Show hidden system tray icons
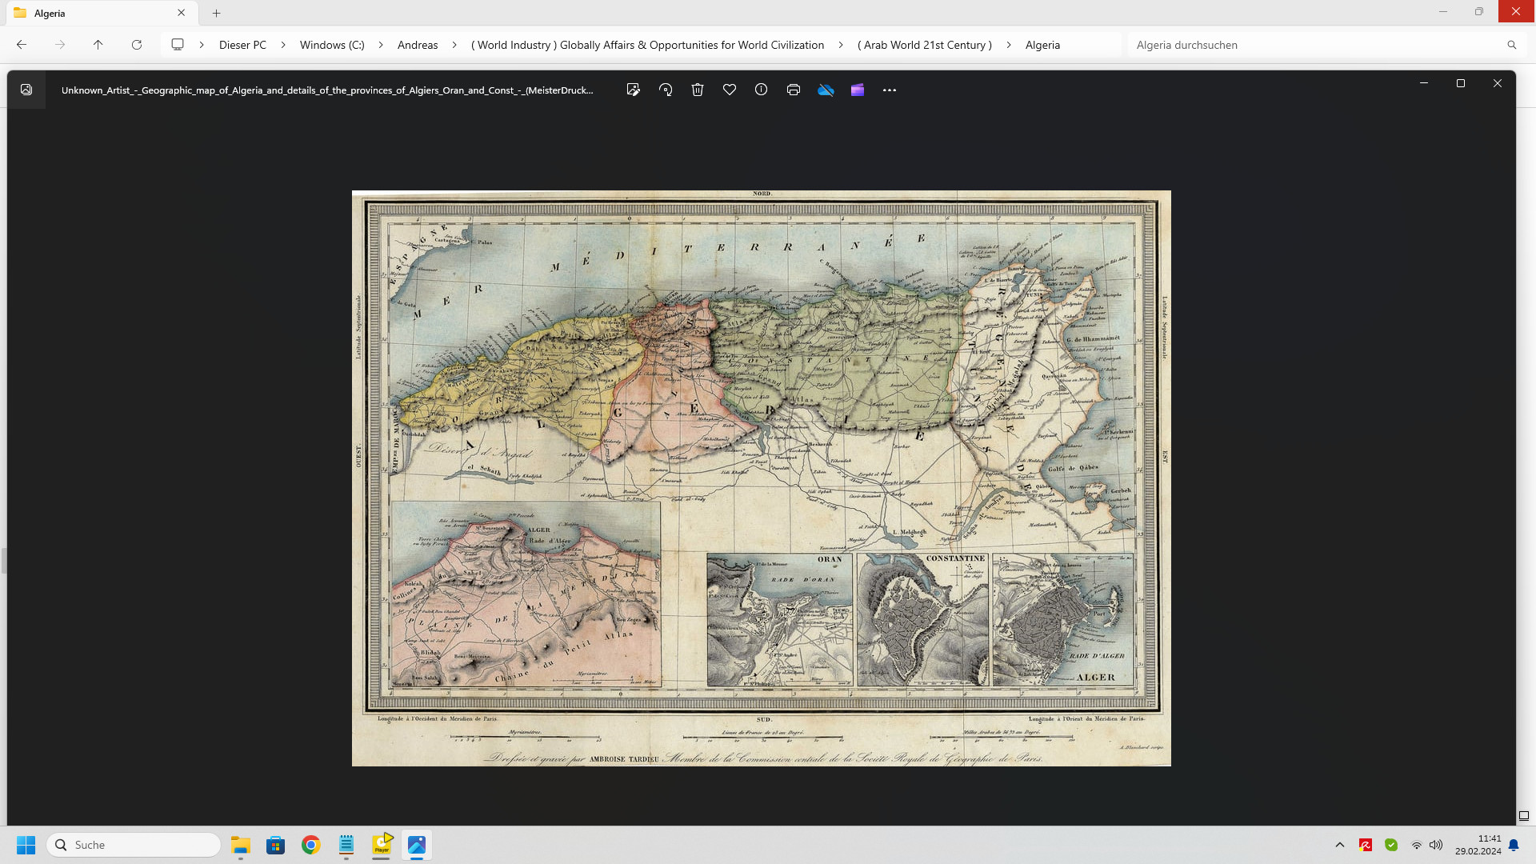Image resolution: width=1536 pixels, height=864 pixels. click(1340, 845)
